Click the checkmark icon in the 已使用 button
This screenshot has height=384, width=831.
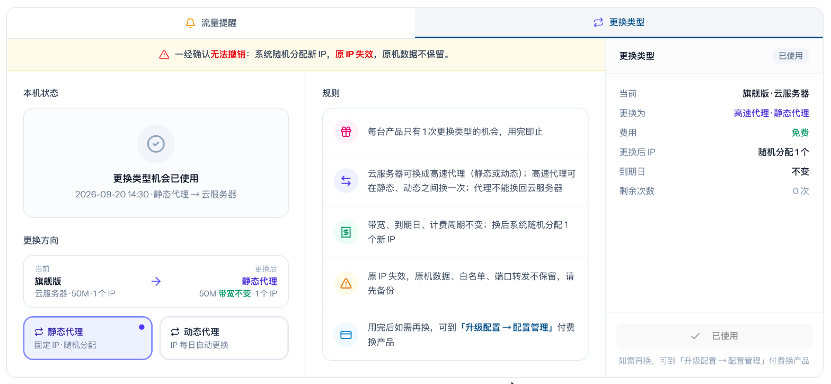coord(696,336)
